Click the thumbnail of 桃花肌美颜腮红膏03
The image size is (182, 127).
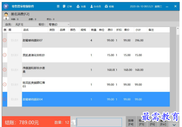[15, 84]
